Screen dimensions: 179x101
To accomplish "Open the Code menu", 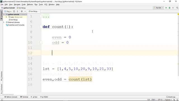I will point(23,4).
